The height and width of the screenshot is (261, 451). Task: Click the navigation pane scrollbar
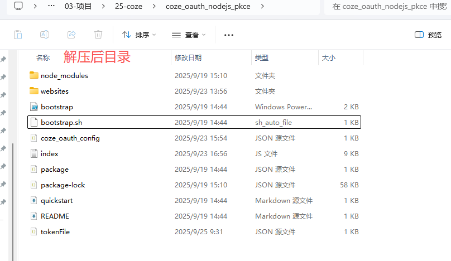[x=13, y=202]
